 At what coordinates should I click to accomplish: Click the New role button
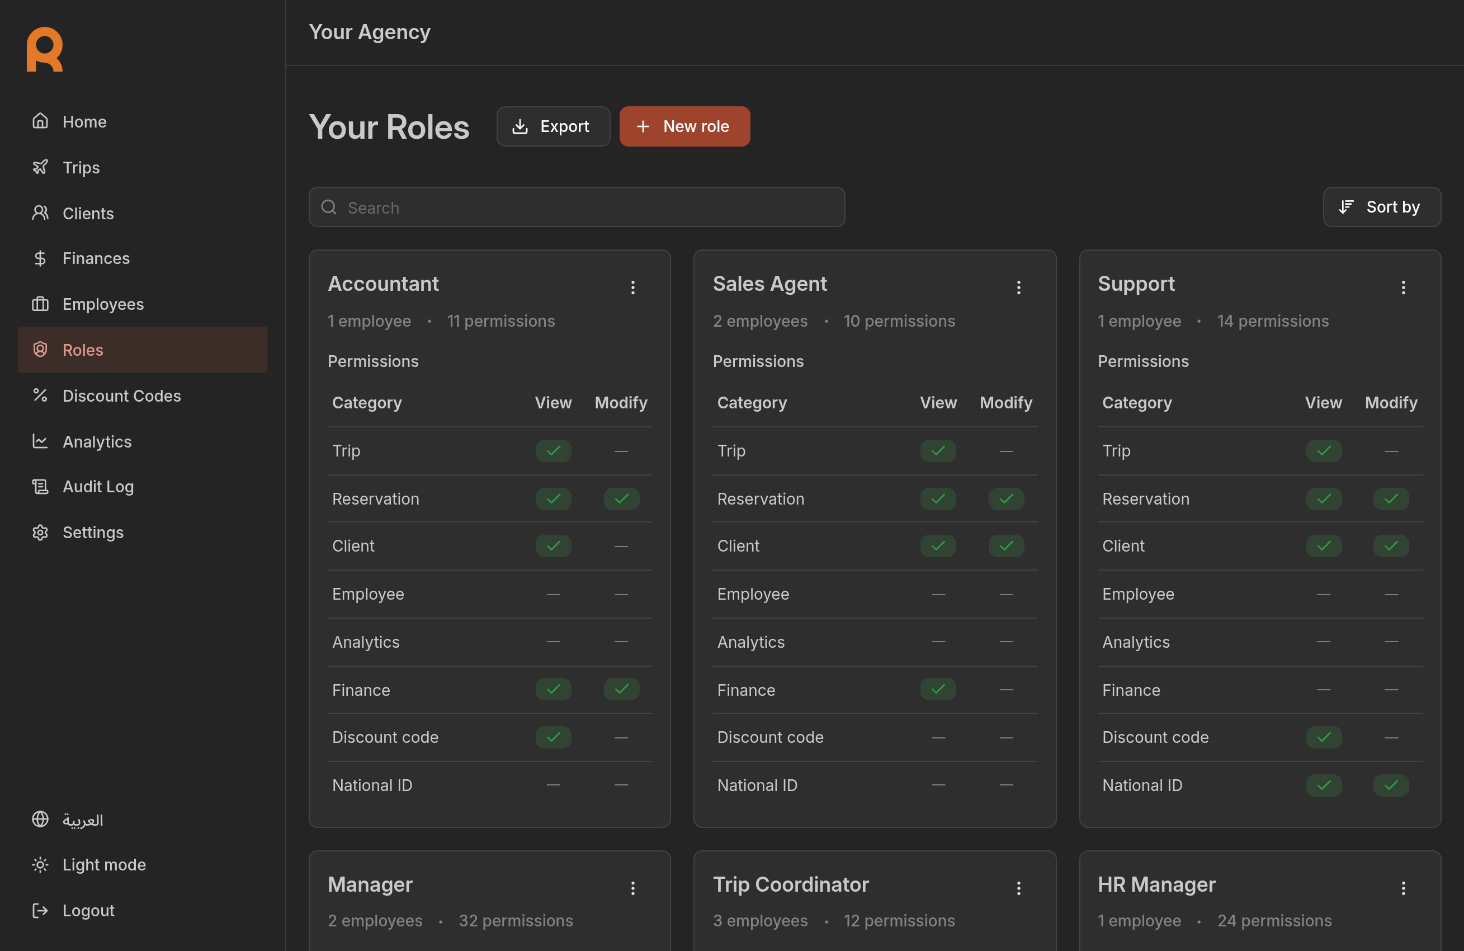point(684,126)
